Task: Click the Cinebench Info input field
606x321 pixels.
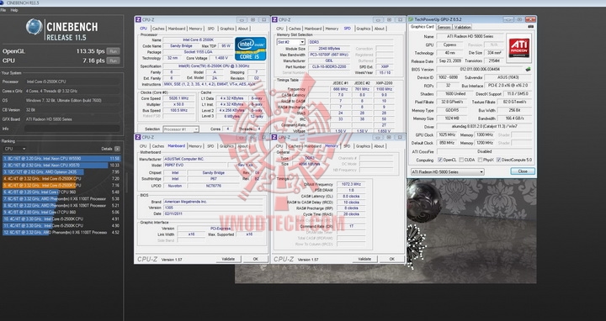Action: point(72,129)
